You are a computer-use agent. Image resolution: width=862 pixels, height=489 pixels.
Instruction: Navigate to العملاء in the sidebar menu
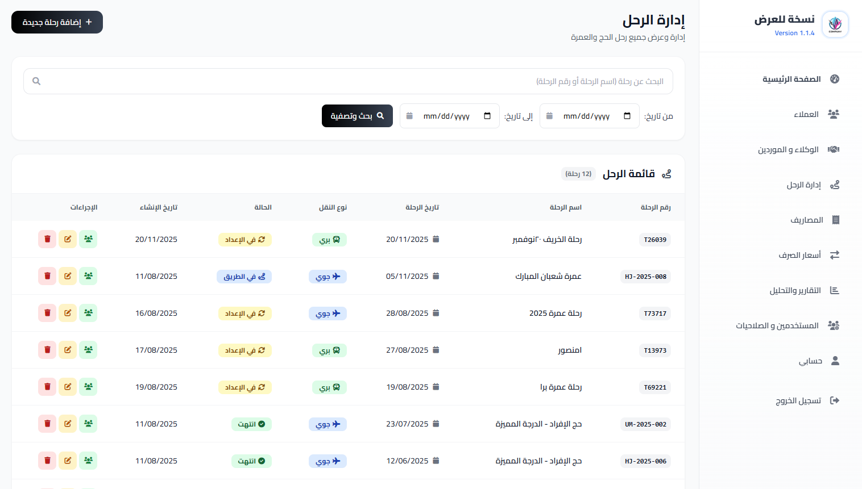(834, 114)
